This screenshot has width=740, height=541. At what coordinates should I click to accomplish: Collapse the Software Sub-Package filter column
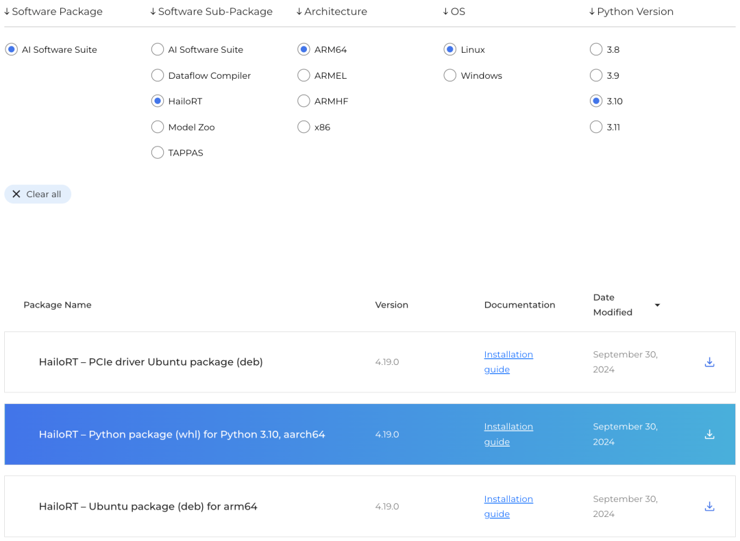(211, 12)
